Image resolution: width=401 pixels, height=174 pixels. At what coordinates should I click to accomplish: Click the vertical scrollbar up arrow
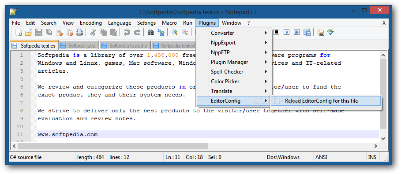[x=383, y=55]
